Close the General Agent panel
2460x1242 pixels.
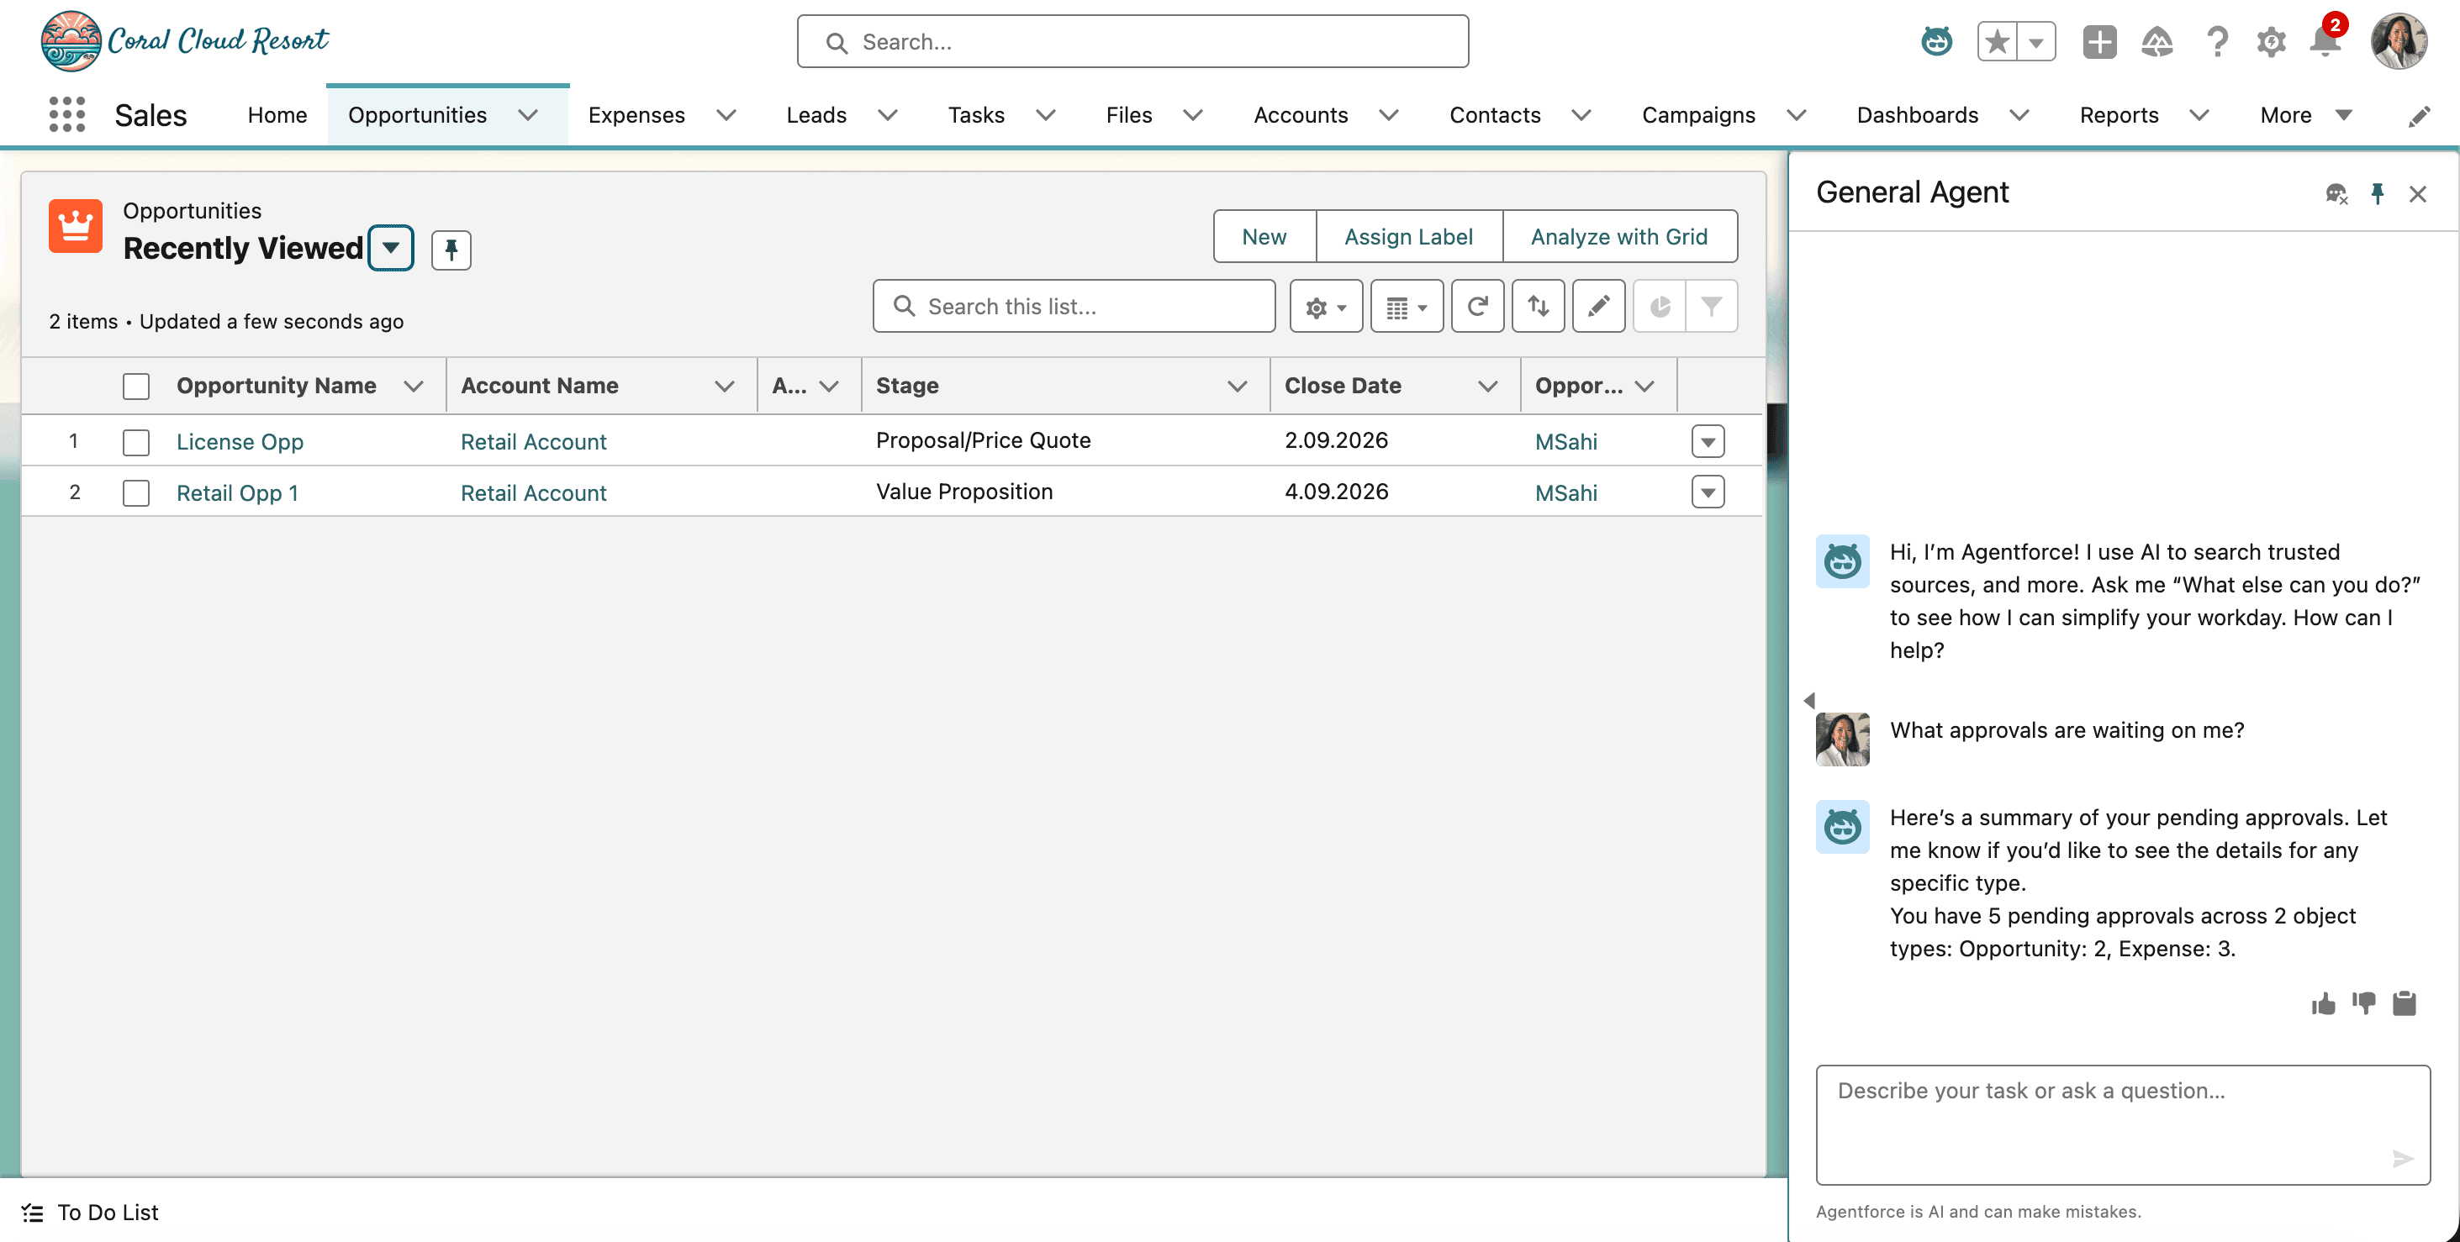point(2417,194)
